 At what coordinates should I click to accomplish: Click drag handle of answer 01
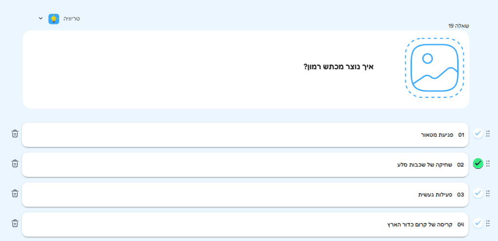pos(488,134)
